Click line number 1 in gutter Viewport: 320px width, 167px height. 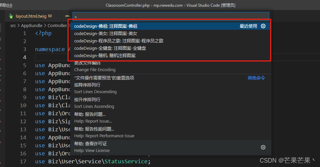[x=25, y=33]
